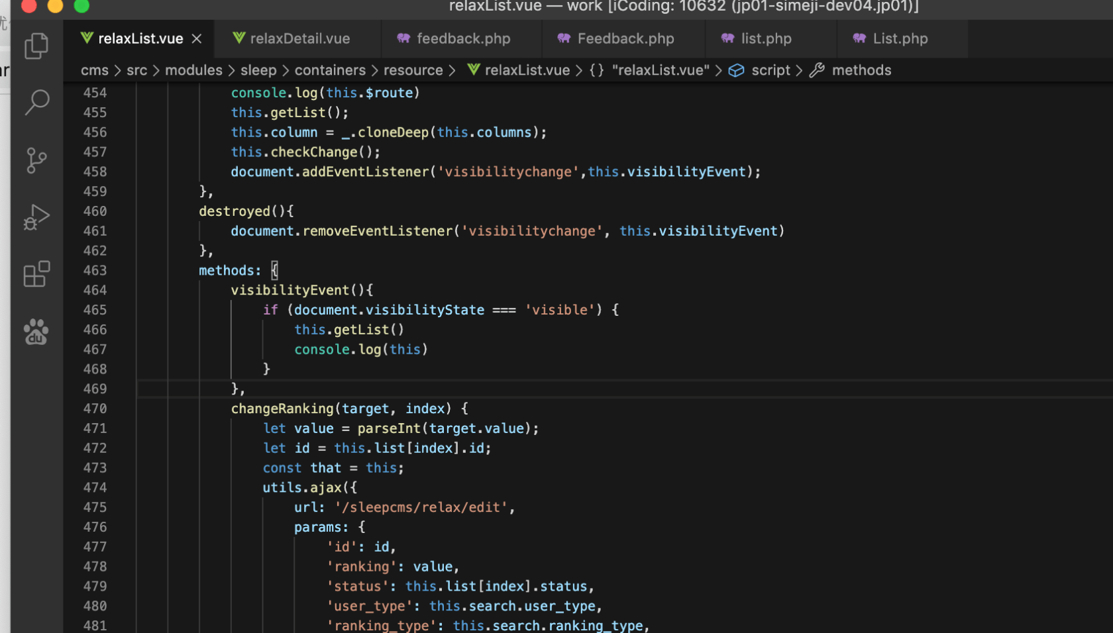Open the Search view in activity bar
This screenshot has height=633, width=1113.
tap(36, 103)
